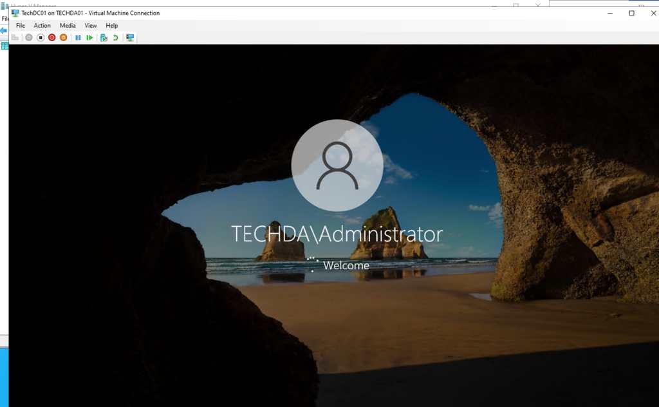Expand the Media menu

click(68, 26)
